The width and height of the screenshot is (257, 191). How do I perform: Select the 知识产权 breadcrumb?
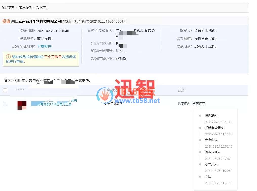point(42,8)
